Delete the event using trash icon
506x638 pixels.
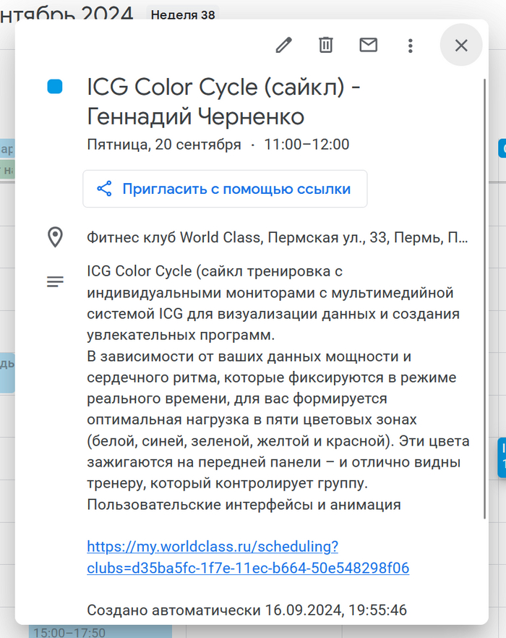tap(326, 45)
